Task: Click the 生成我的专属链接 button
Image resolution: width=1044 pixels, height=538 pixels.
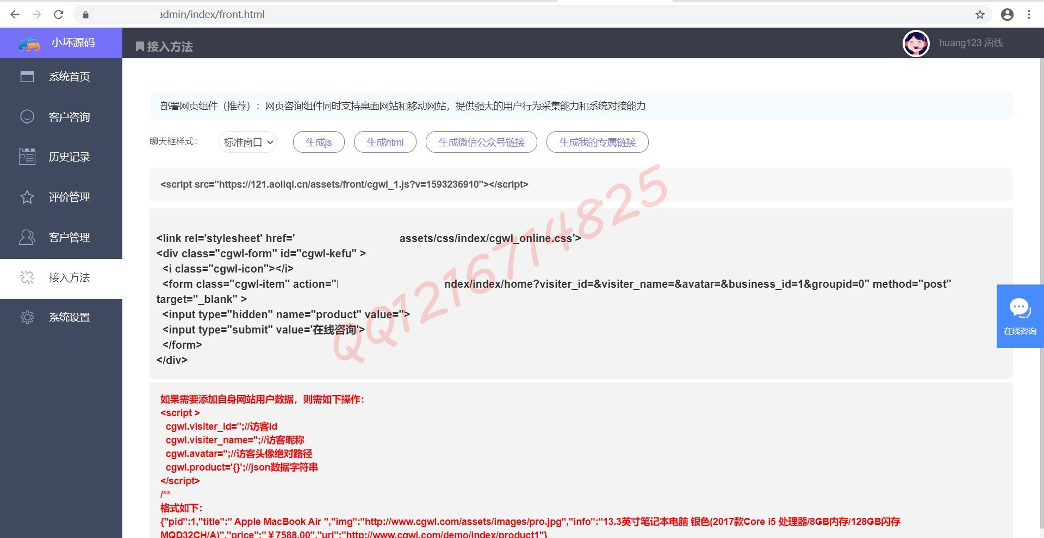Action: [598, 143]
